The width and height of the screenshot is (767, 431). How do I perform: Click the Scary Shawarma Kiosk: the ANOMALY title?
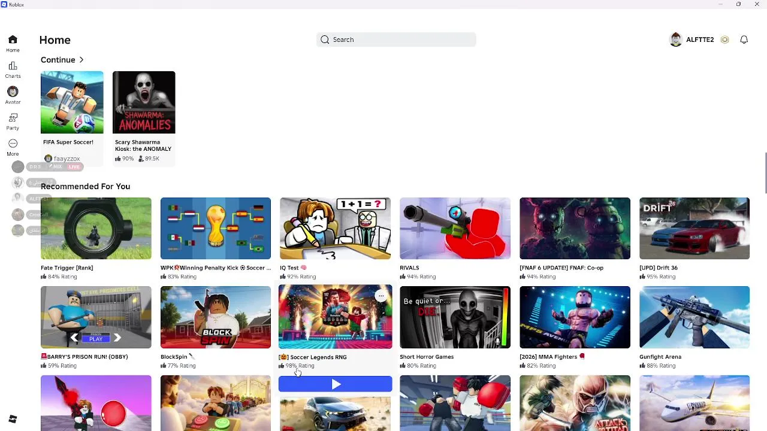click(x=143, y=145)
